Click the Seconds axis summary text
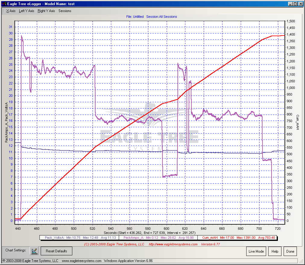 point(149,233)
